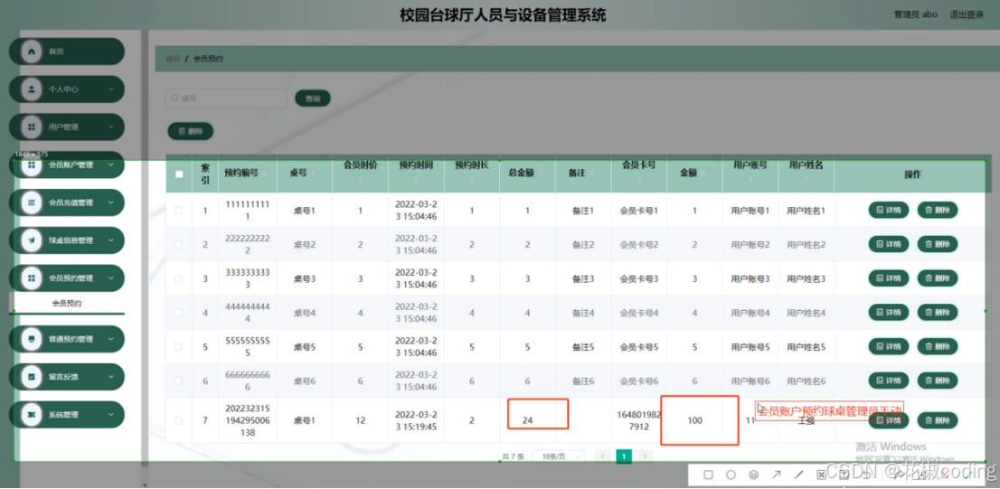Screen dimensions: 1000x489
Task: Expand 用户管理 with its chevron
Action: pyautogui.click(x=111, y=127)
